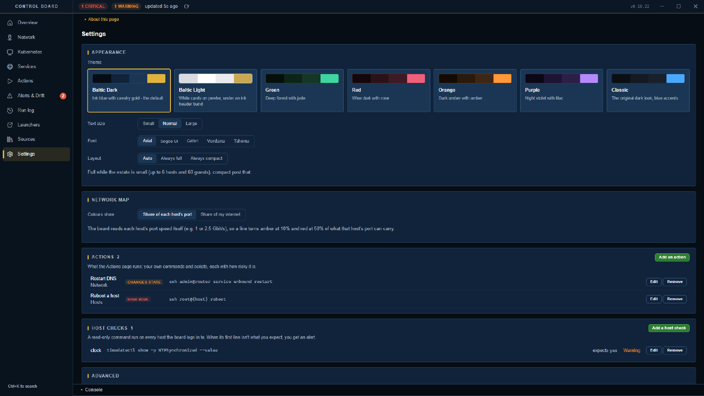This screenshot has width=704, height=396.
Task: Select the Baltic Light theme card
Action: tap(215, 91)
